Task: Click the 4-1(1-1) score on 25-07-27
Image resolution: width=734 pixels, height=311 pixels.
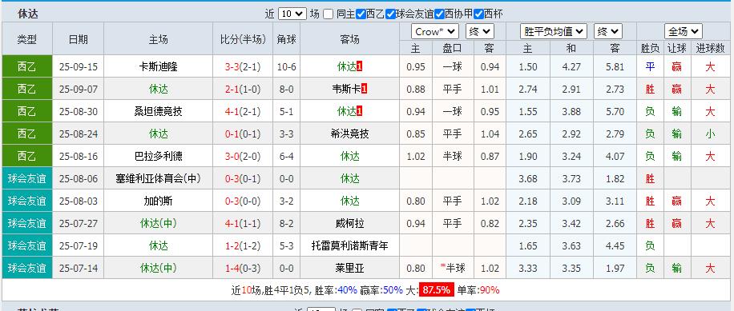Action: [x=243, y=223]
